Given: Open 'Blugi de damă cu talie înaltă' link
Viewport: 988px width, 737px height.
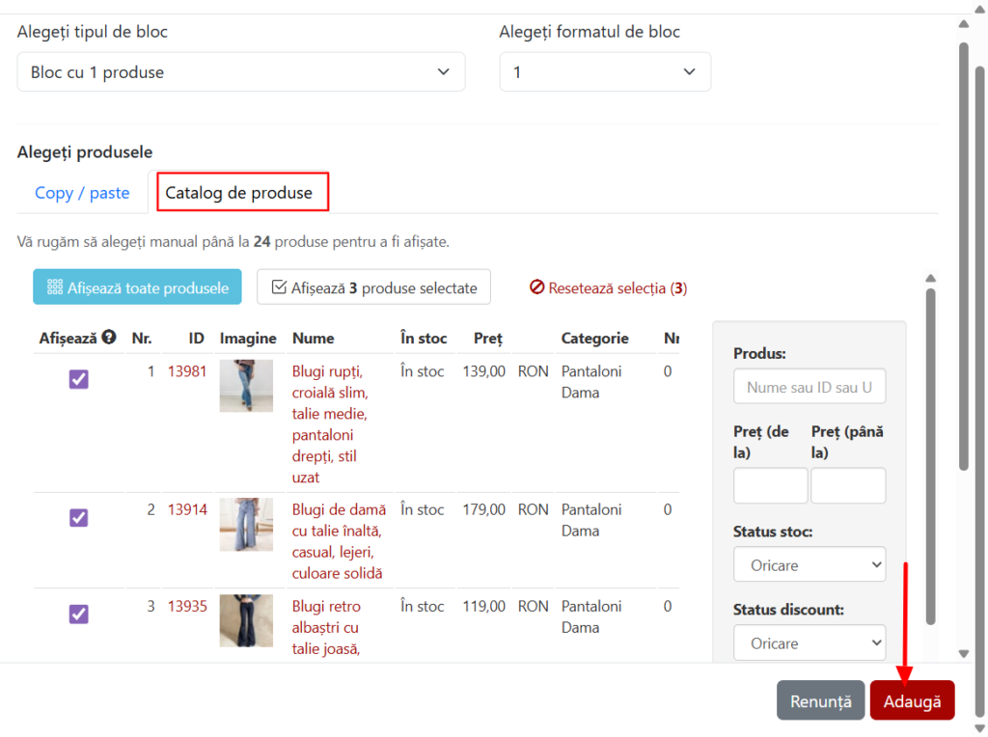Looking at the screenshot, I should [339, 541].
